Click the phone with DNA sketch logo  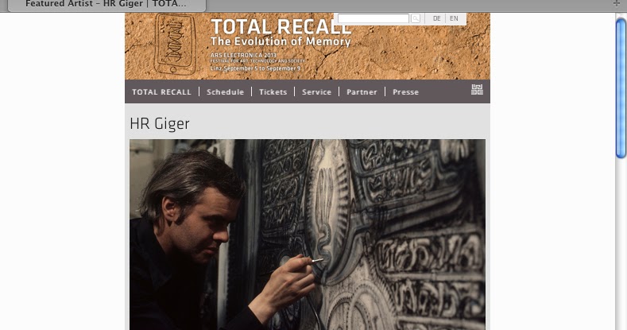[x=175, y=44]
